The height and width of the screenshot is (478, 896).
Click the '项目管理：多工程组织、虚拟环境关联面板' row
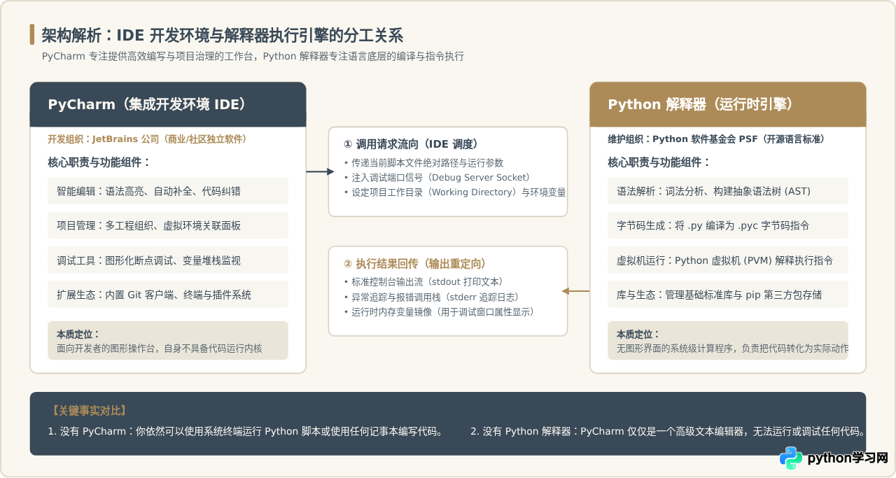[168, 225]
